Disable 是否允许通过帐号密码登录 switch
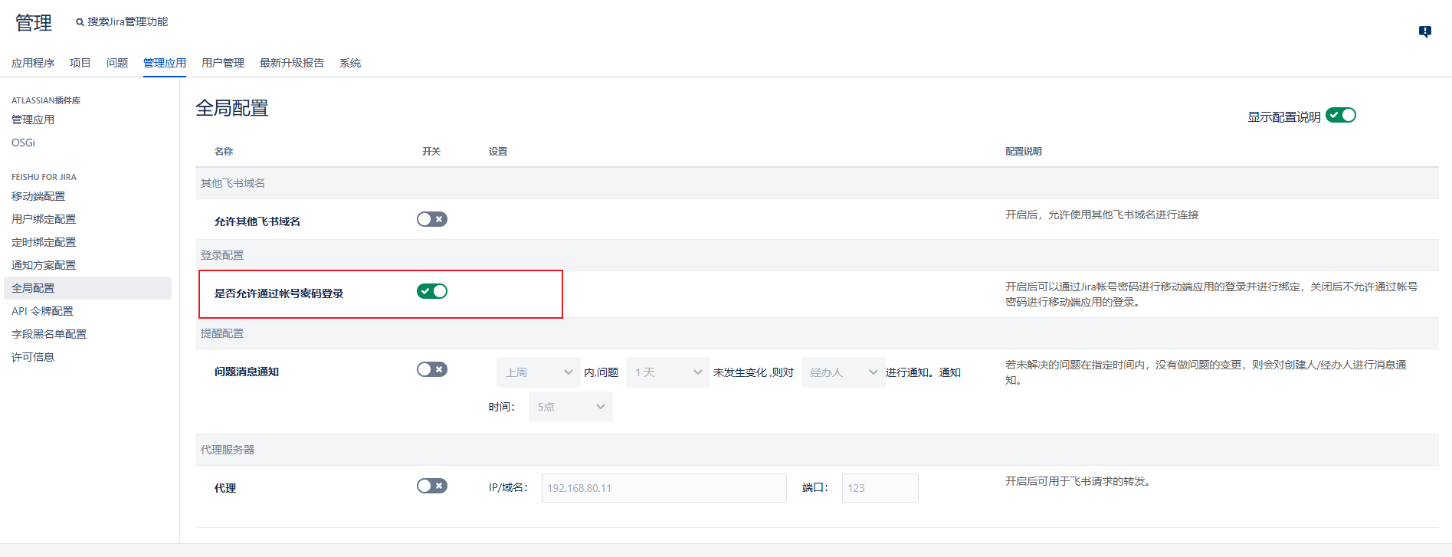Image resolution: width=1452 pixels, height=557 pixels. (x=432, y=291)
